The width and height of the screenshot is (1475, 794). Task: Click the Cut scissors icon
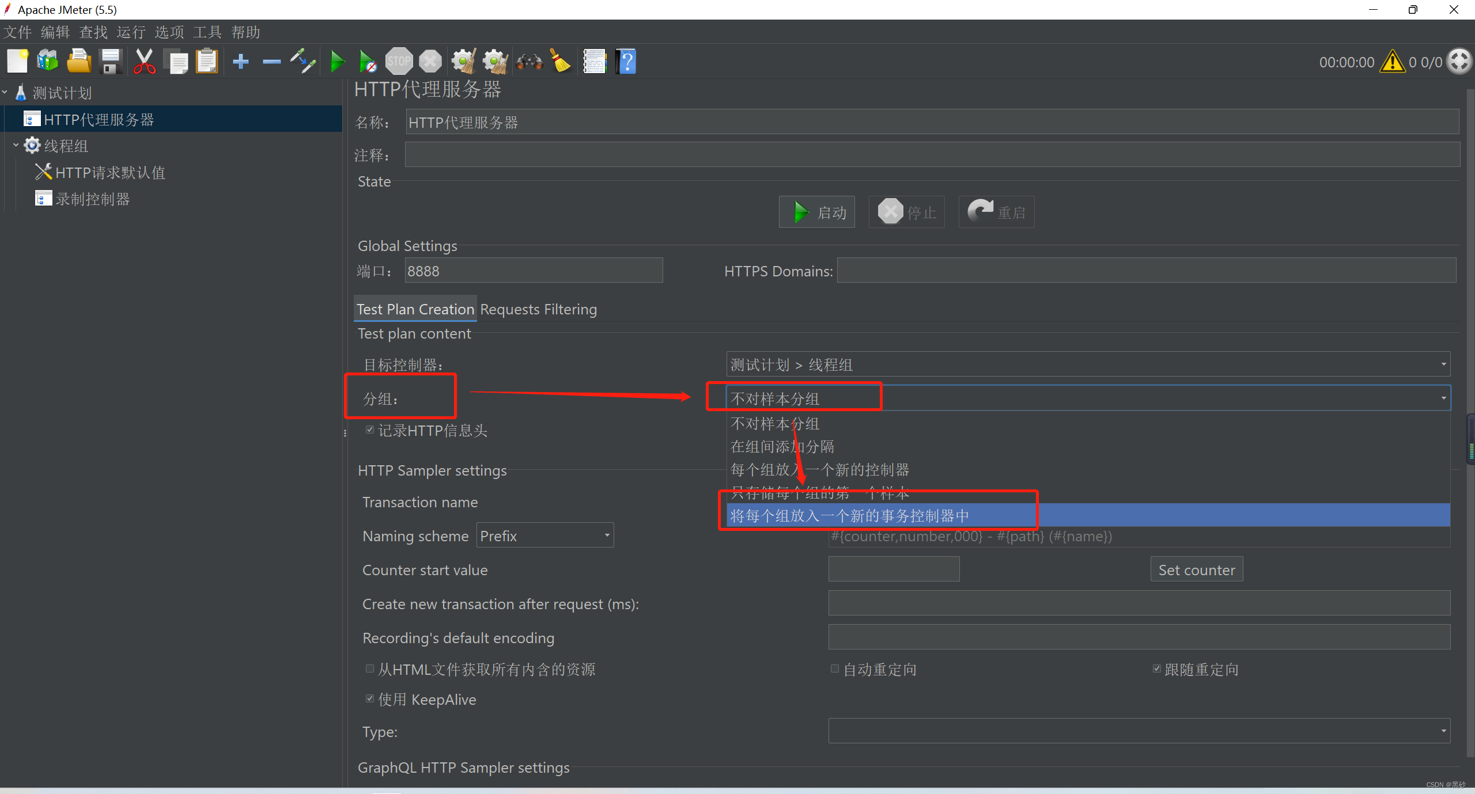[144, 61]
